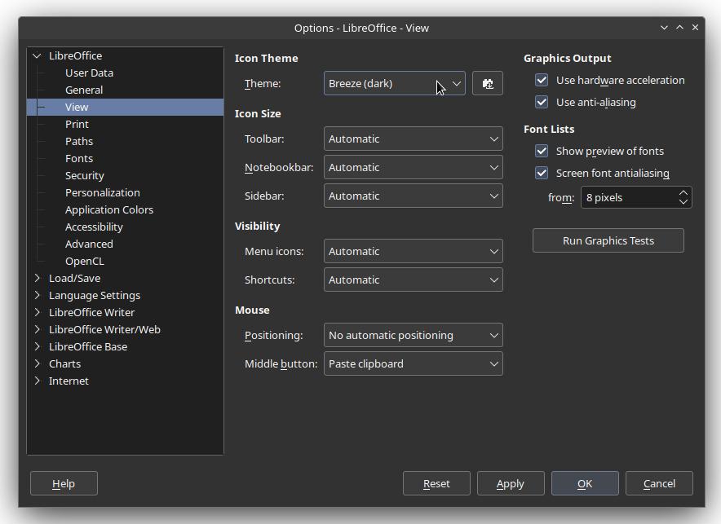This screenshot has height=524, width=721.
Task: Click the Run Graphics Tests button
Action: click(608, 240)
